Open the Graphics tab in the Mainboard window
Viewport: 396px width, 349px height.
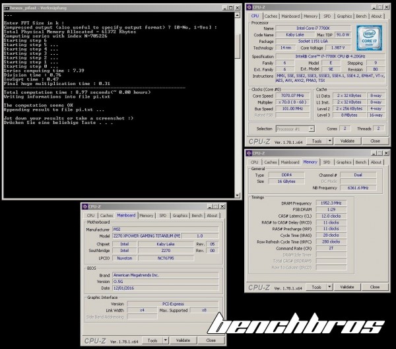pos(180,216)
